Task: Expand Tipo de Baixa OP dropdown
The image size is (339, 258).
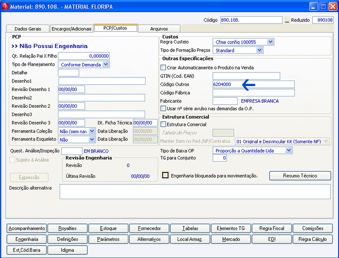Action: pyautogui.click(x=289, y=150)
